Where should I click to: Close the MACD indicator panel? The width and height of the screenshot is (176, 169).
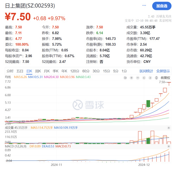pyautogui.click(x=169, y=146)
